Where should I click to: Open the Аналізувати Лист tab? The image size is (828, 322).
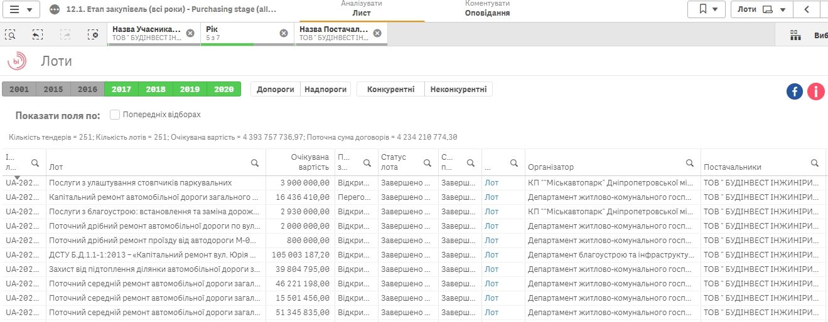tap(362, 9)
